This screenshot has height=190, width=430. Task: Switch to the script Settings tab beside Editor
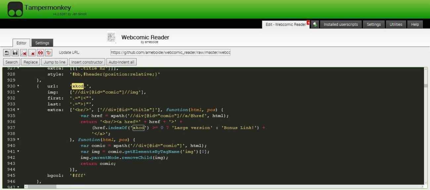[42, 43]
